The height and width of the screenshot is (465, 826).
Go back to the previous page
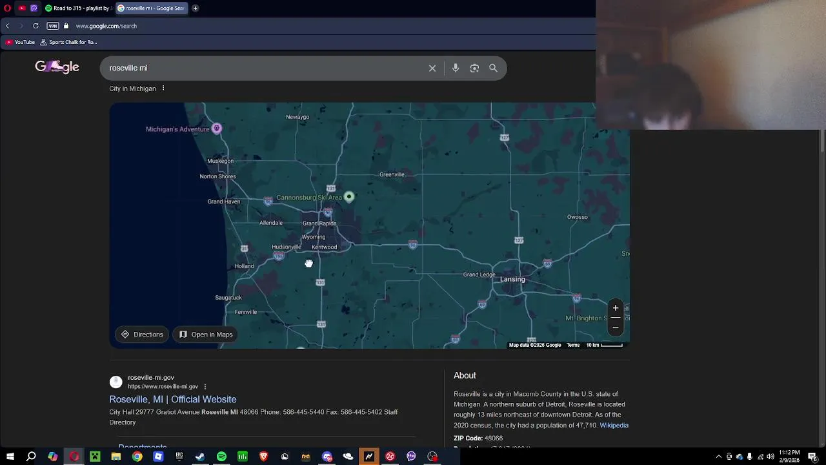pos(7,26)
